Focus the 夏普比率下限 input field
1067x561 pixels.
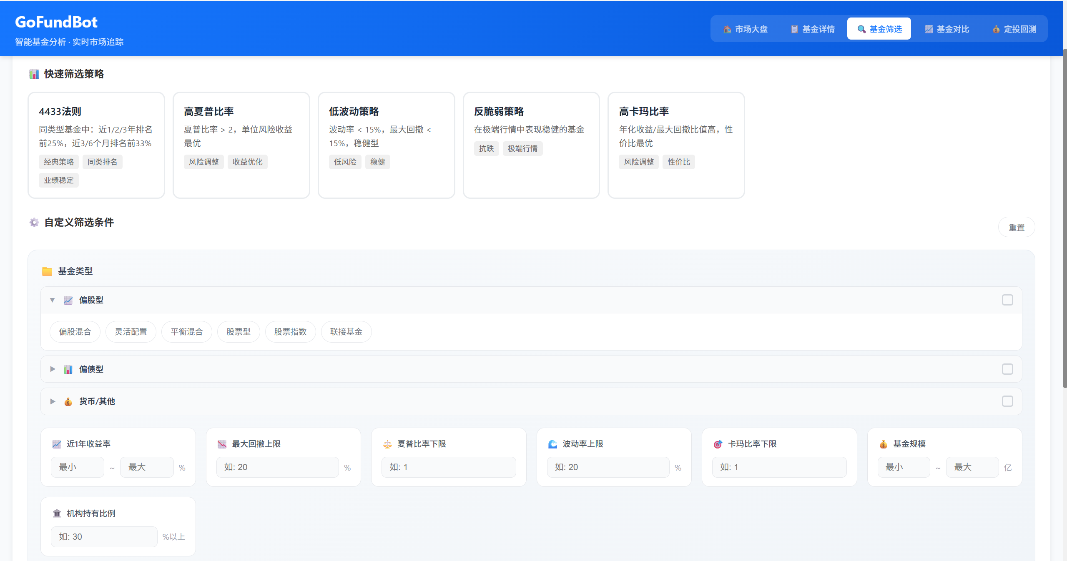[449, 467]
